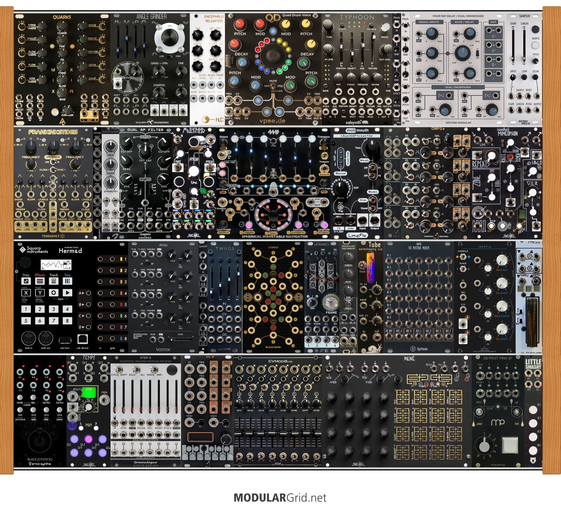Click the Hermod waveform display screen
The width and height of the screenshot is (561, 507).
[55, 265]
